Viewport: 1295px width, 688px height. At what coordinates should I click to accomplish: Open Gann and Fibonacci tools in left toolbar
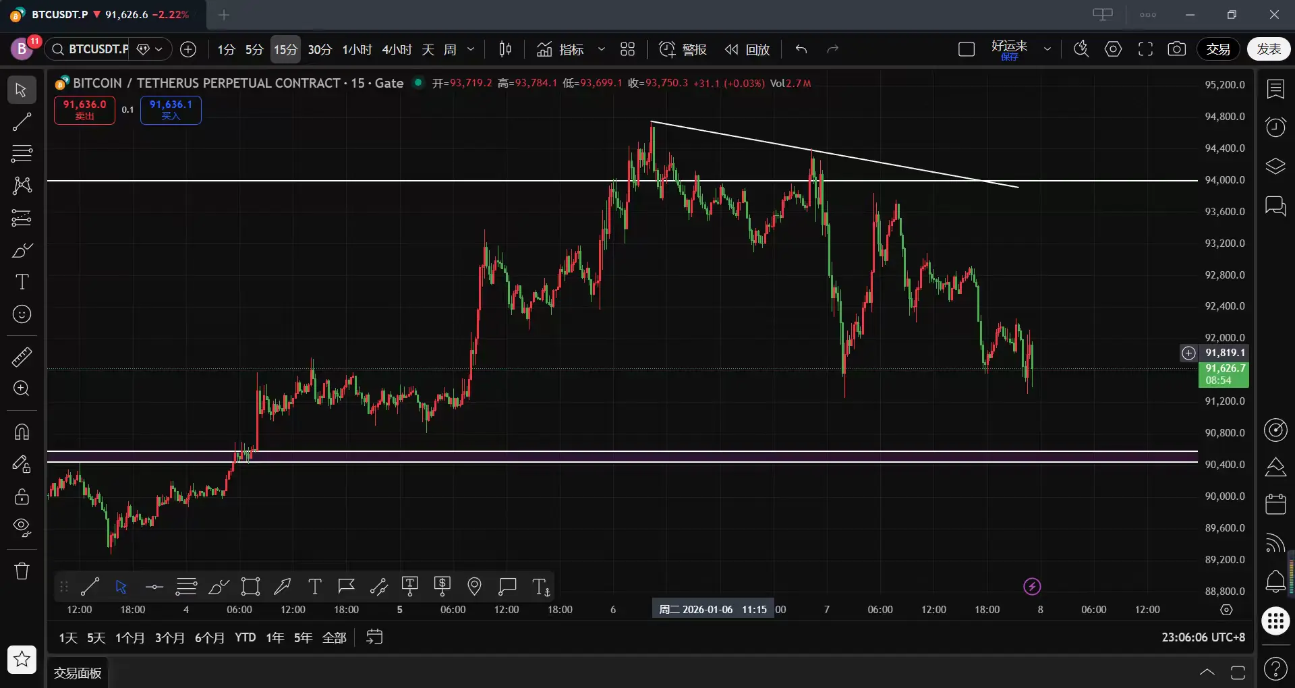[22, 154]
